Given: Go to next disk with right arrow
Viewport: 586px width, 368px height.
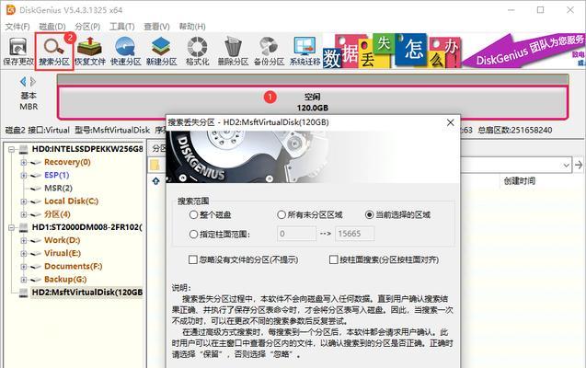Looking at the screenshot, I should click(33, 82).
